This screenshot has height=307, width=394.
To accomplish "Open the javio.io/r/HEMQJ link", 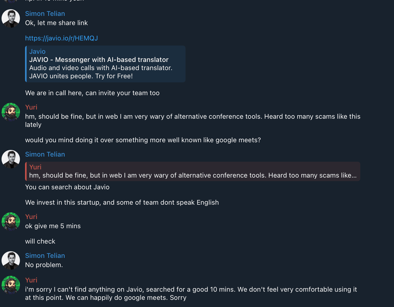I will (x=61, y=38).
